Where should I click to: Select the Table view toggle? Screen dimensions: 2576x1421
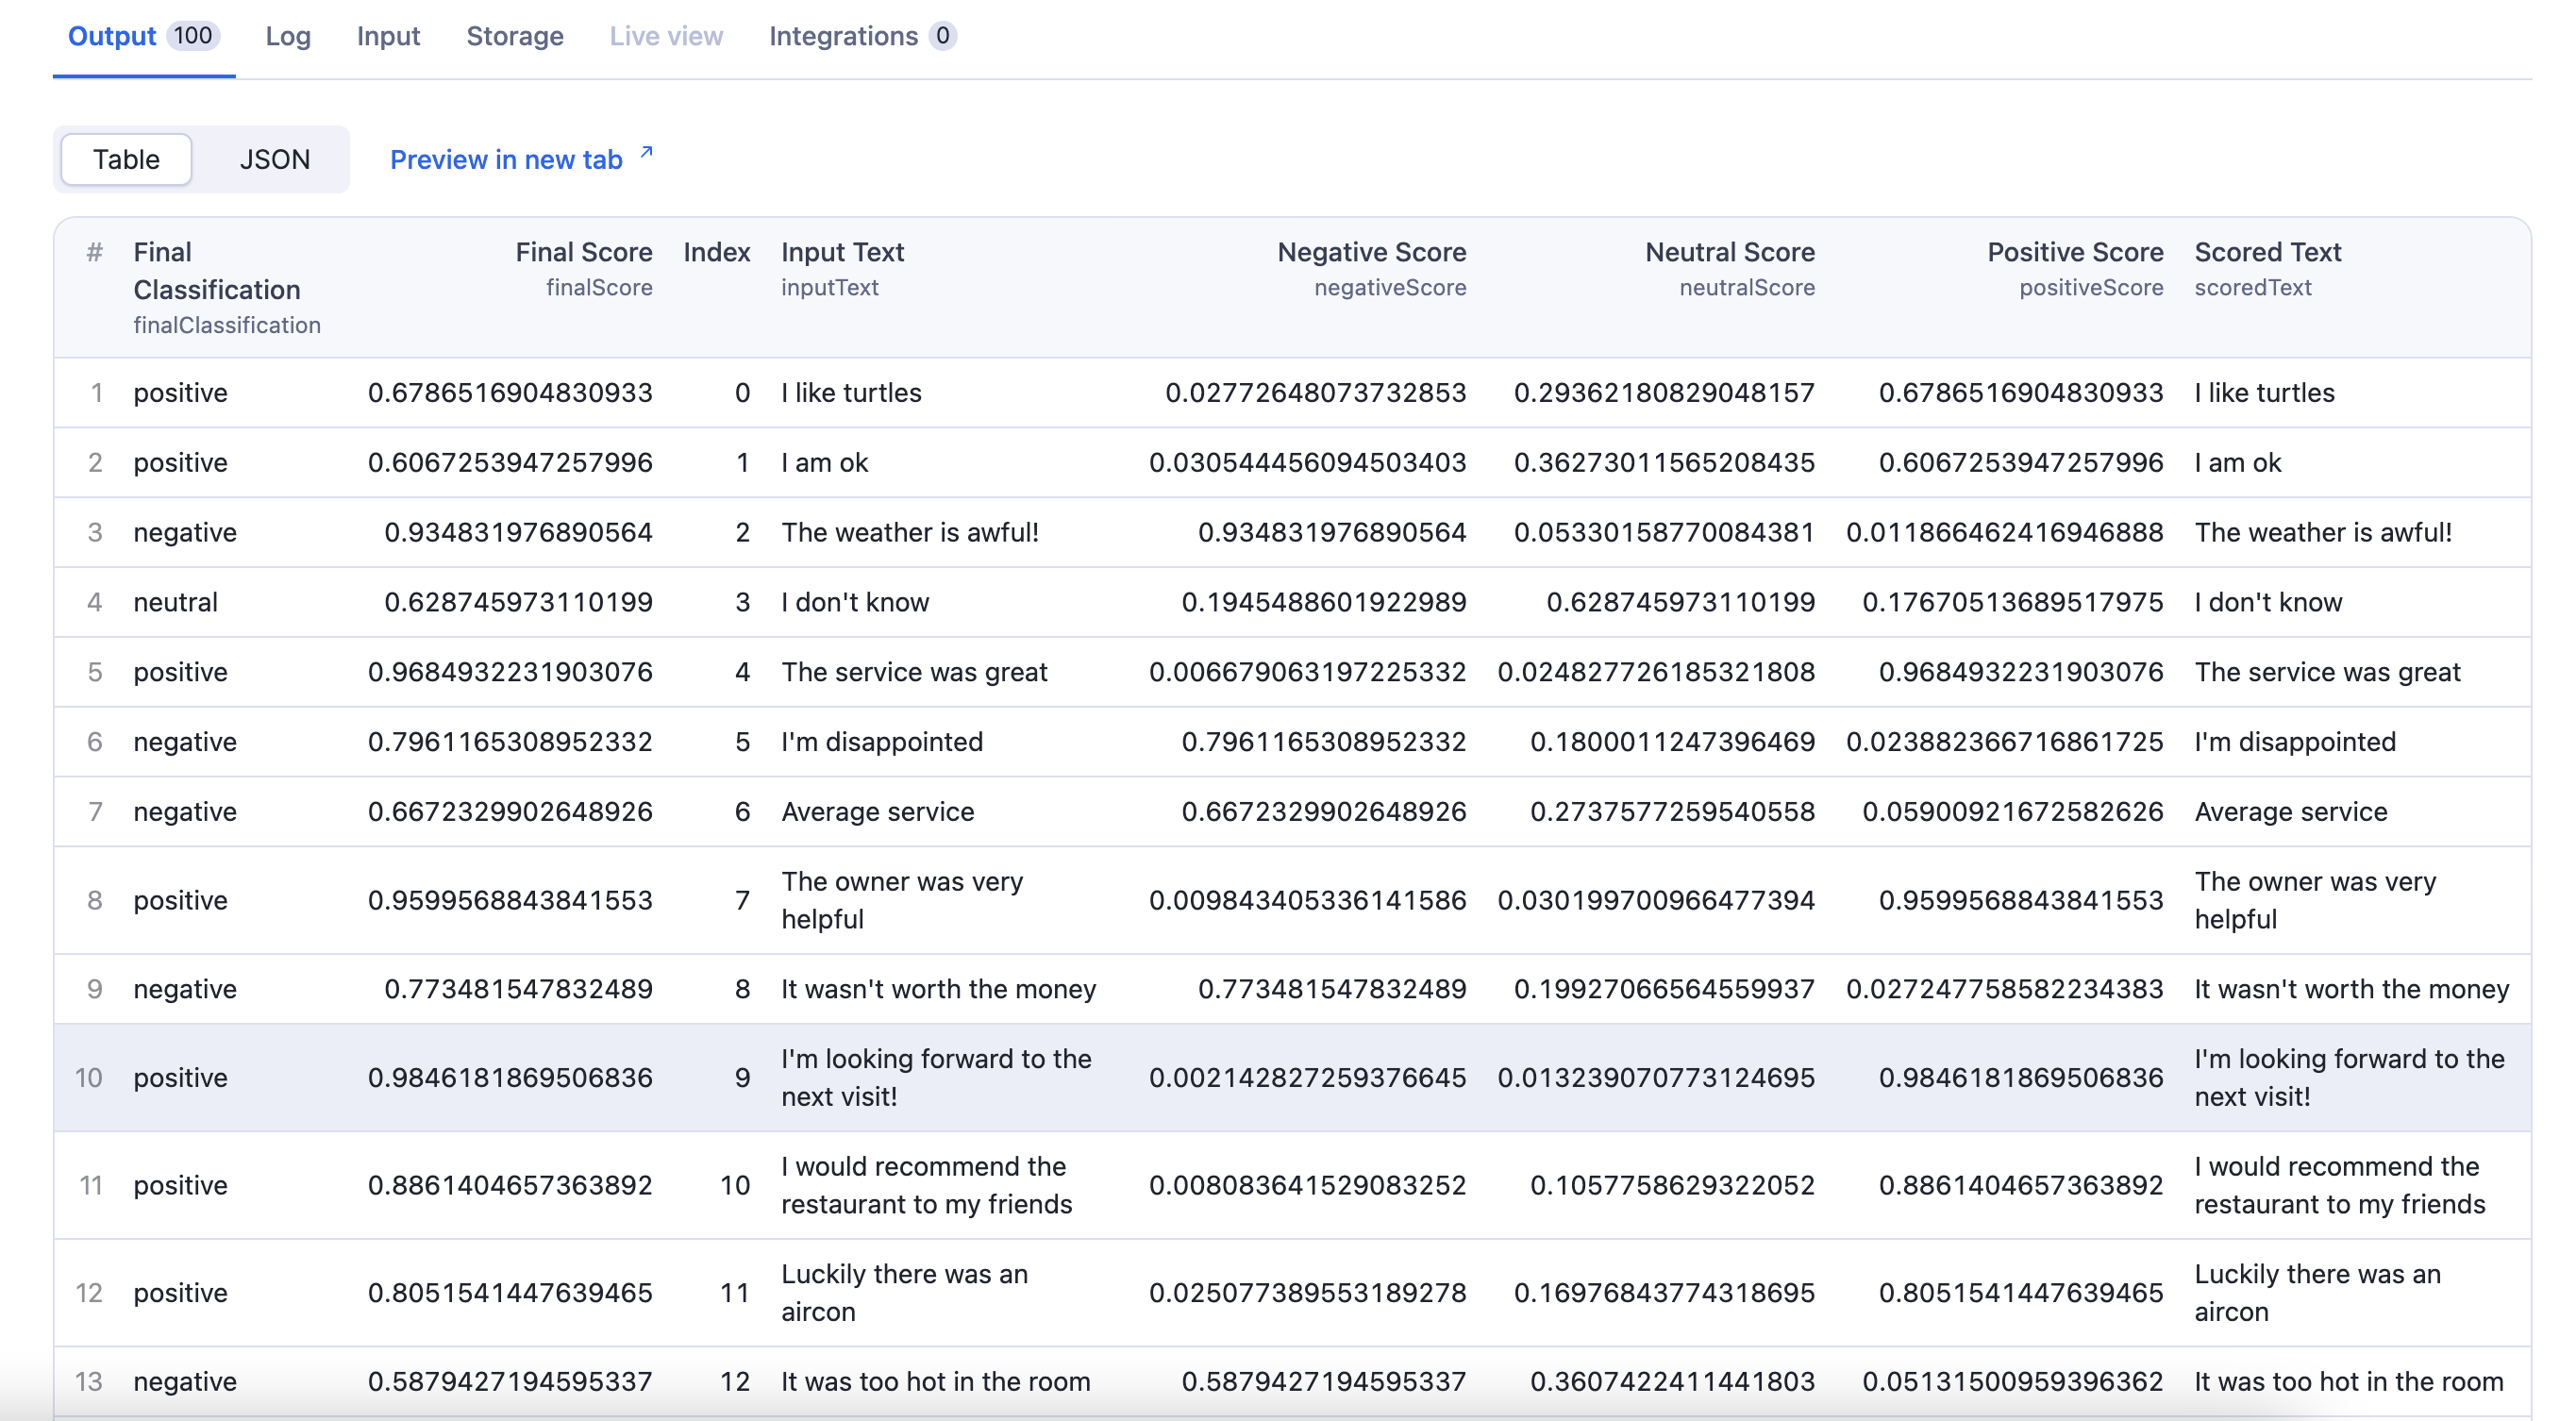point(126,159)
